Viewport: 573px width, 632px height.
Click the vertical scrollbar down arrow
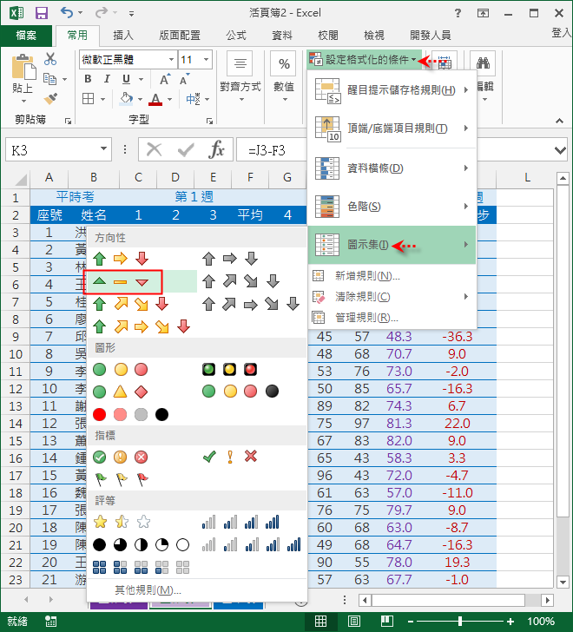pos(563,582)
